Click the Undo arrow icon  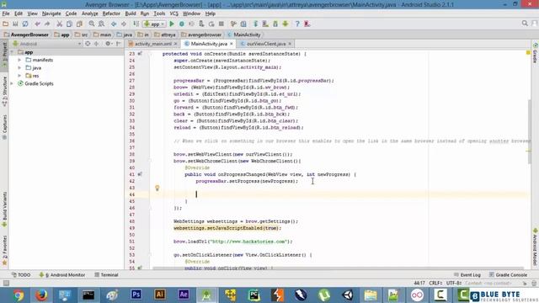point(37,24)
